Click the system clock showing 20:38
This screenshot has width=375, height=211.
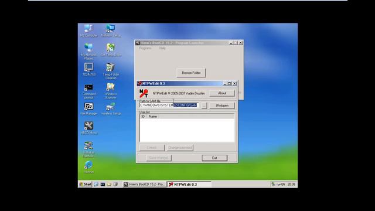[291, 184]
